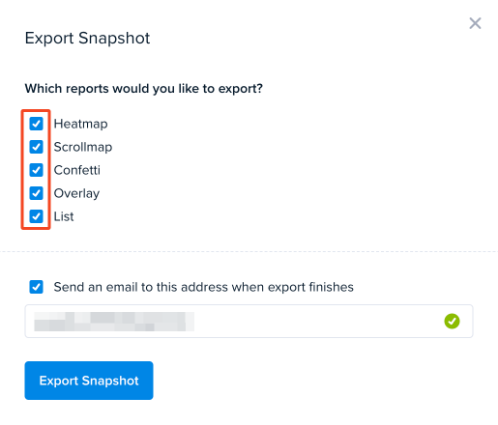Screen dimensions: 498x425
Task: Click the Overlay label text
Action: click(x=76, y=193)
